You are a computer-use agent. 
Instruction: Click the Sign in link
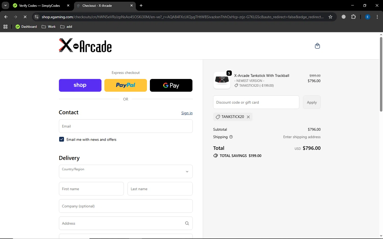pos(187,113)
